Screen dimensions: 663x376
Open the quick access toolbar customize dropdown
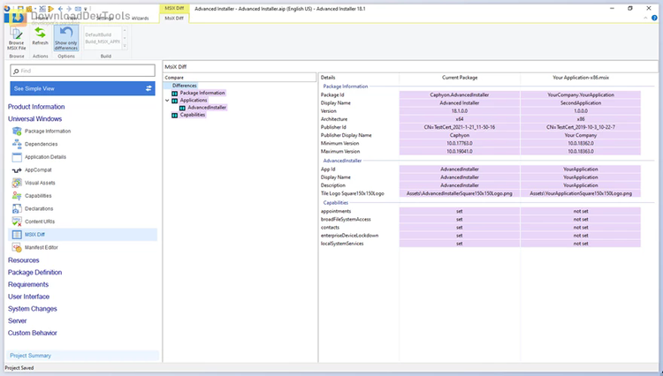(86, 9)
